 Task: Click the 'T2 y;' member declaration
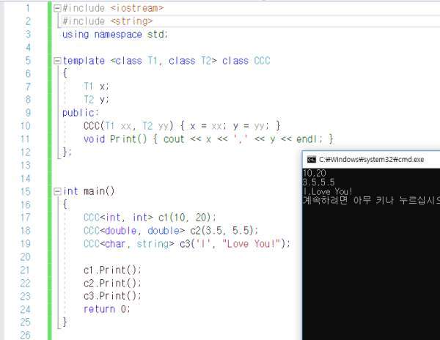coord(96,100)
